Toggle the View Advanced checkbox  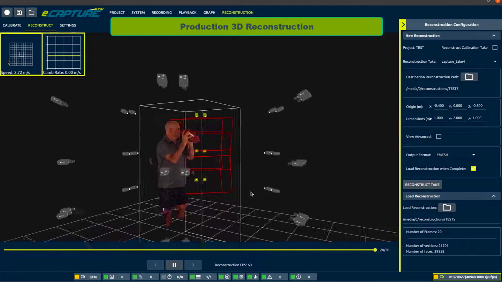[439, 136]
